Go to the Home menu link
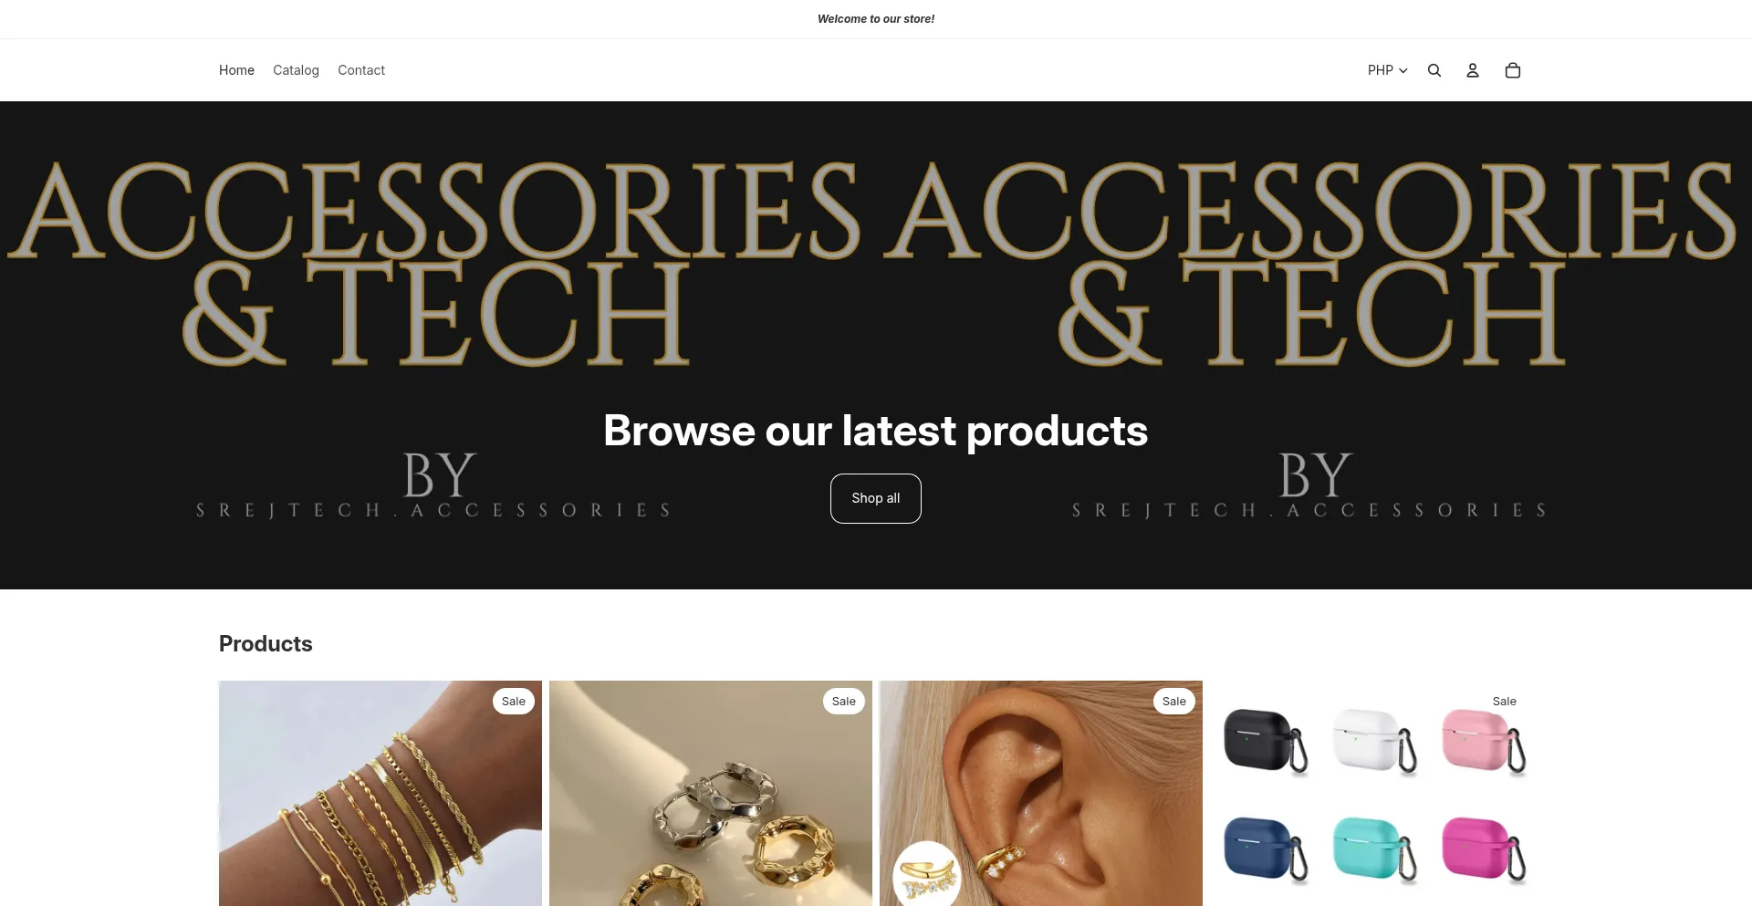Screen dimensions: 1752x906 coord(236,70)
